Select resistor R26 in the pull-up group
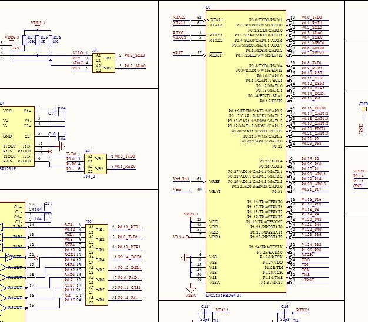368x322 pixels. coord(51,40)
